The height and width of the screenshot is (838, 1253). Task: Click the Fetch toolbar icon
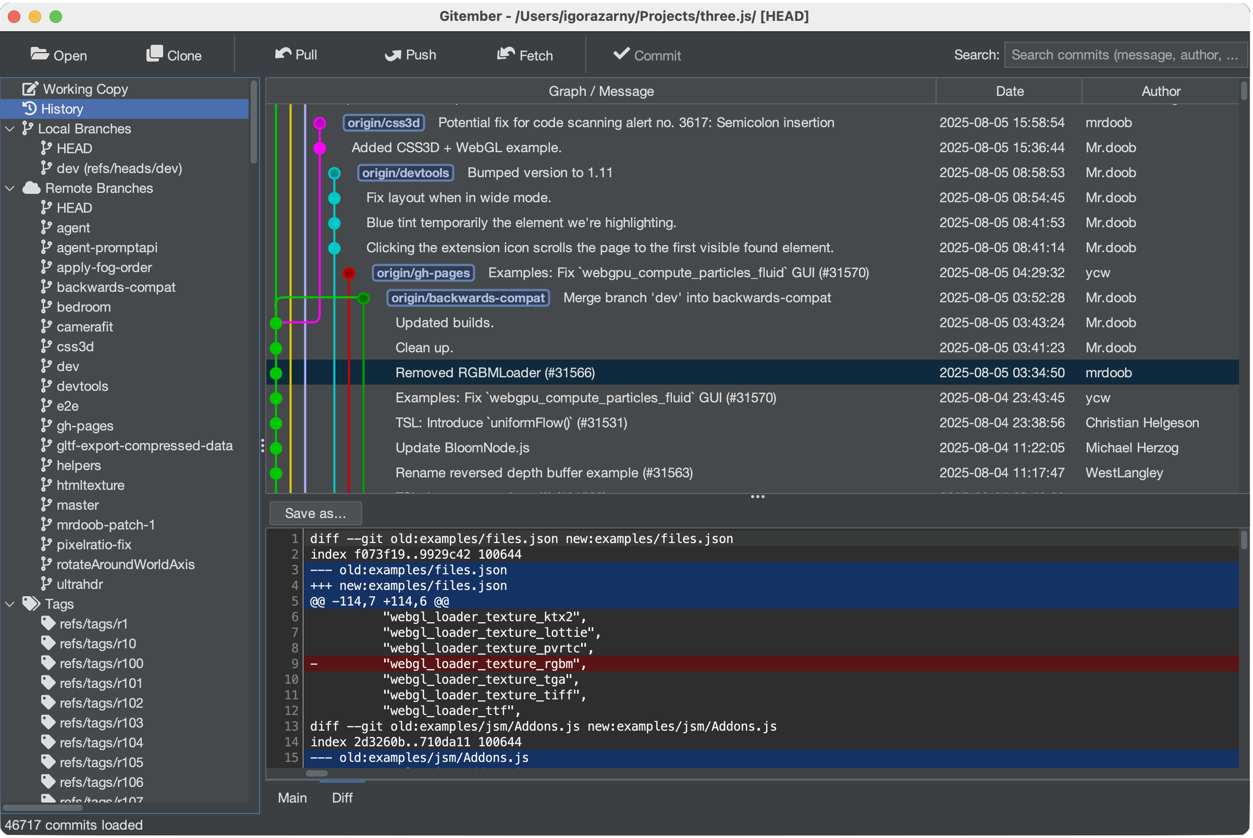tap(506, 54)
